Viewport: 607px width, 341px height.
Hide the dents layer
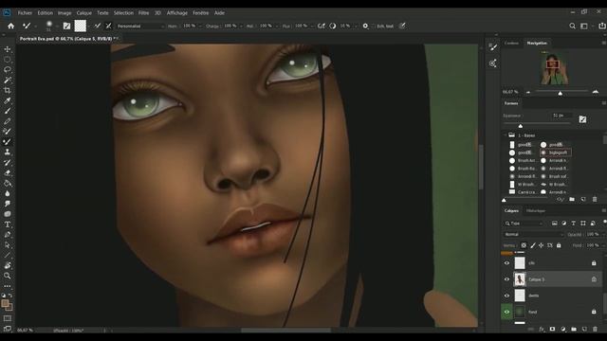[x=506, y=296]
